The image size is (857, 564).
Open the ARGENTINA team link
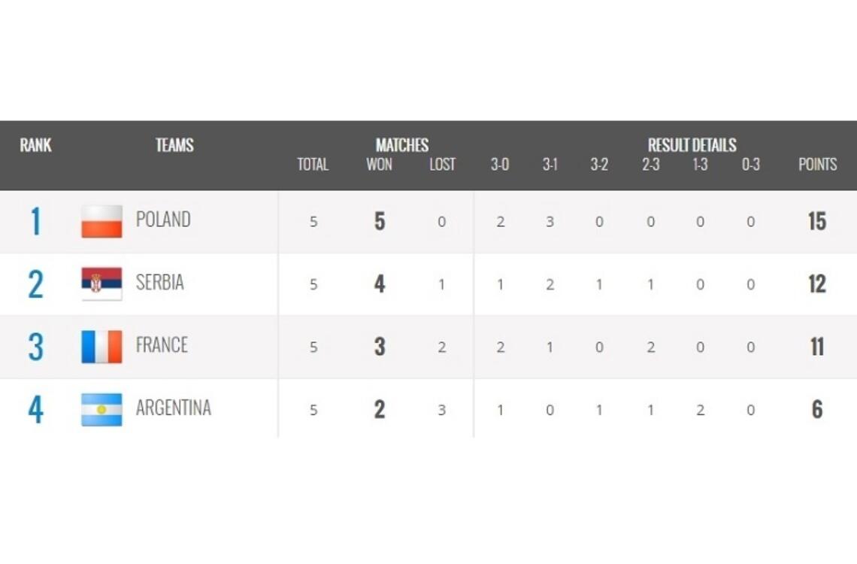coord(173,408)
